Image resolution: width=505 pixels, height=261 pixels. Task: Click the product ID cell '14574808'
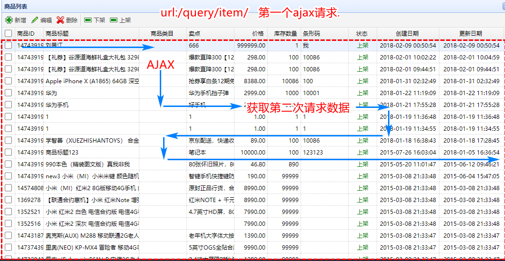30,188
